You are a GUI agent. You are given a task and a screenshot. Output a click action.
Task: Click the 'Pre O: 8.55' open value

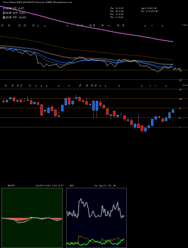point(117,8)
